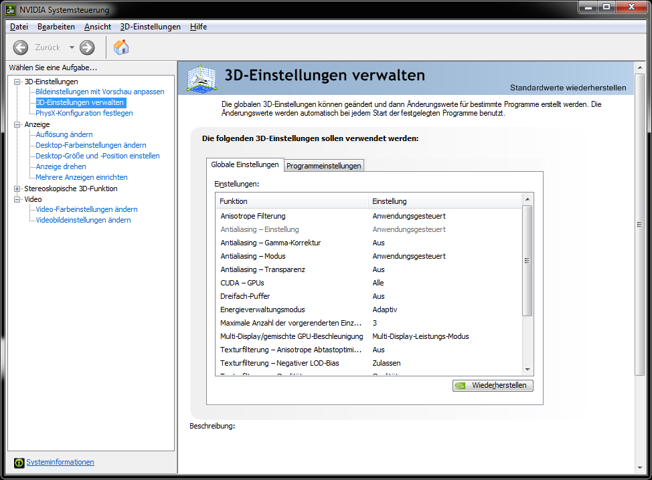Open the Ansicht menu
The width and height of the screenshot is (652, 480).
(x=98, y=27)
